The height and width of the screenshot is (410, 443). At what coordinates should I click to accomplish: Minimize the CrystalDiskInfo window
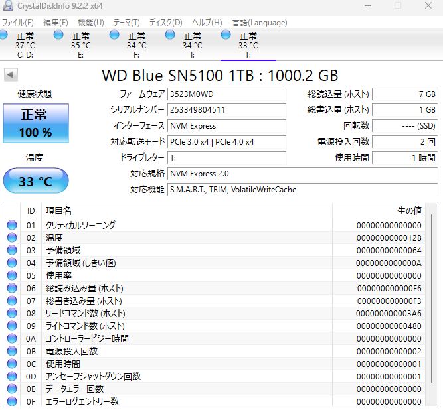click(368, 5)
